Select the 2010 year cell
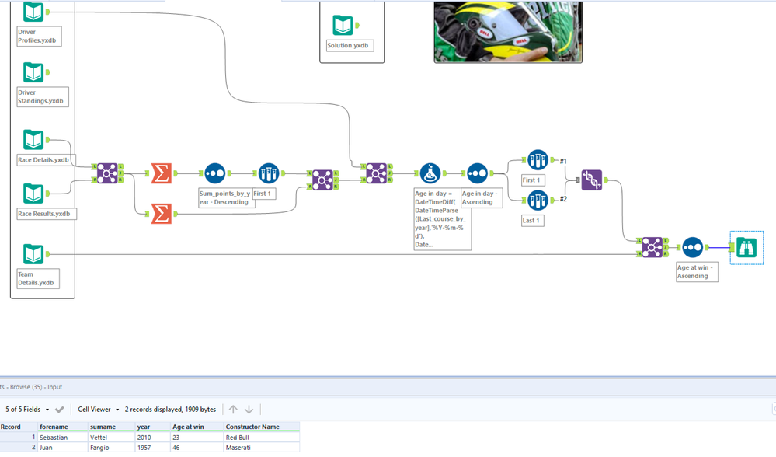Image resolution: width=776 pixels, height=457 pixels. point(153,438)
